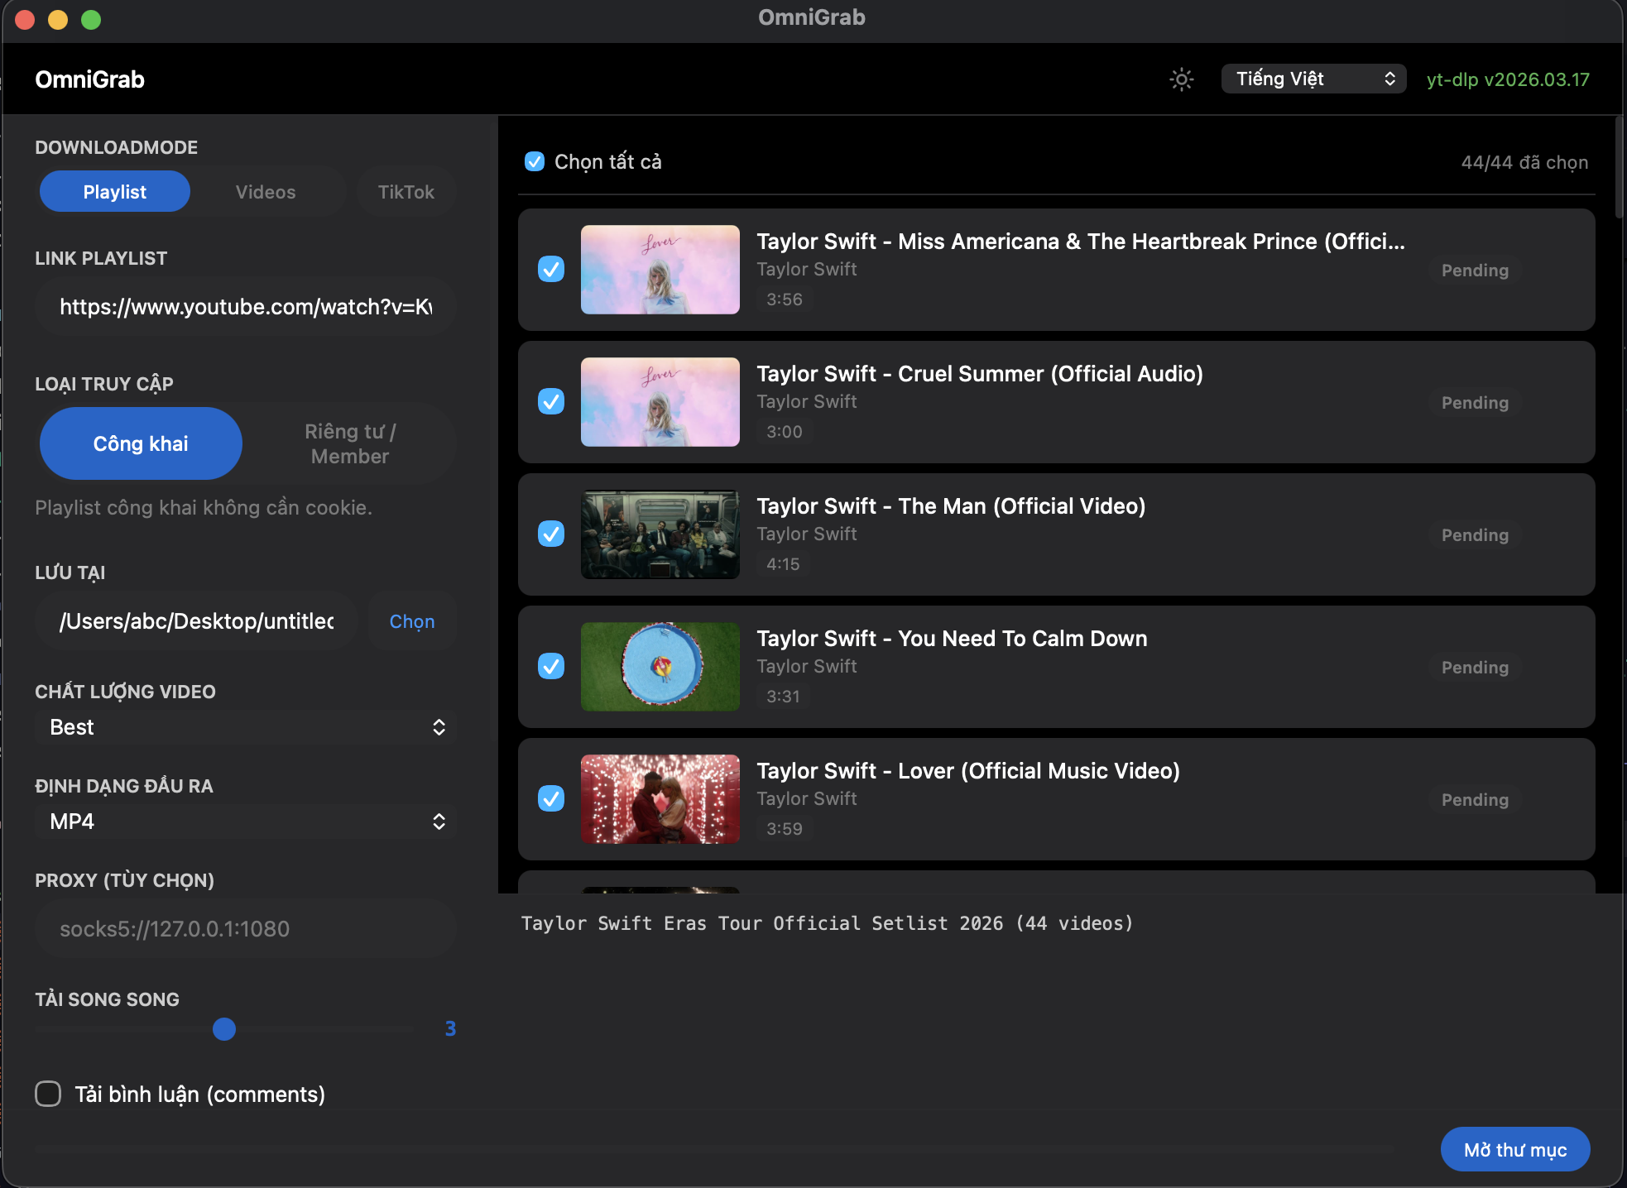The height and width of the screenshot is (1188, 1627).
Task: Click the Lover music video thumbnail
Action: coord(660,799)
